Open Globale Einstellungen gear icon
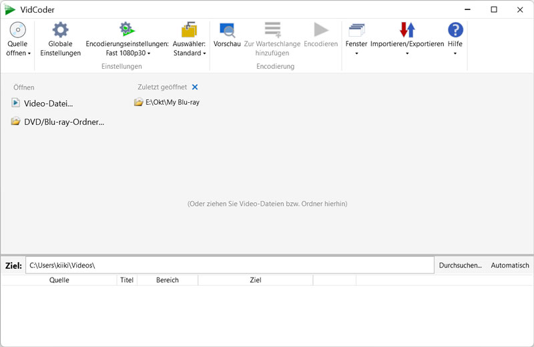 tap(60, 30)
